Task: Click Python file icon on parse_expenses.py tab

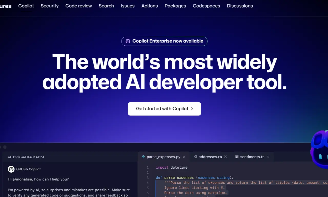Action: 143,157
